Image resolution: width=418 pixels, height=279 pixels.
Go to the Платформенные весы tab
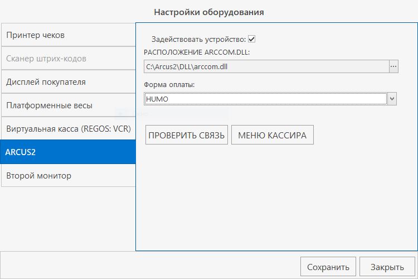tap(68, 105)
